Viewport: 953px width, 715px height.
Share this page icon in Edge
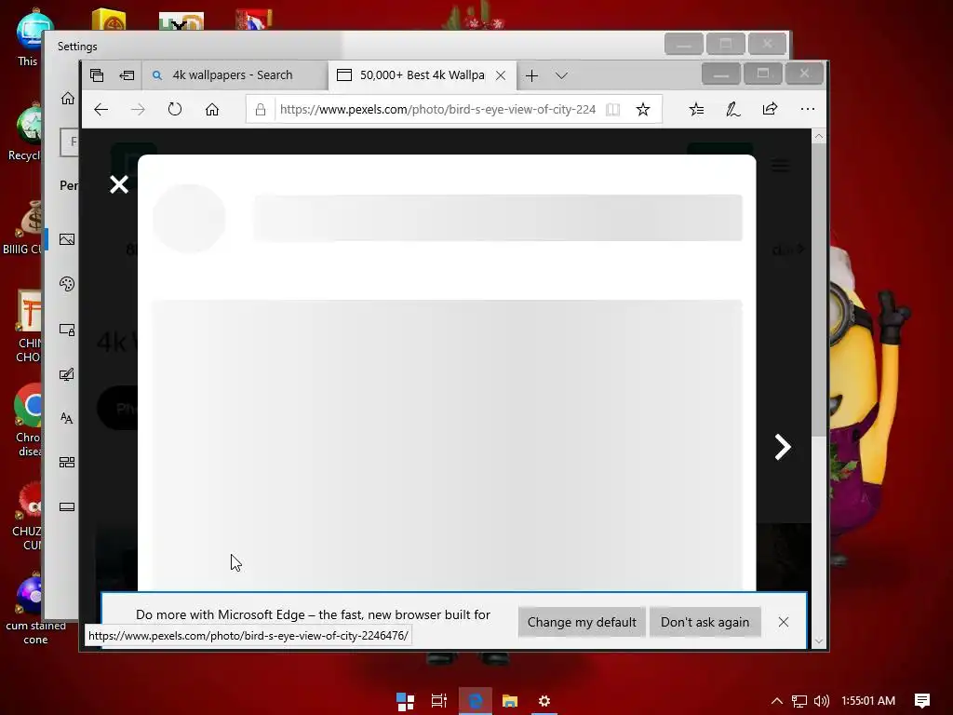pyautogui.click(x=770, y=110)
